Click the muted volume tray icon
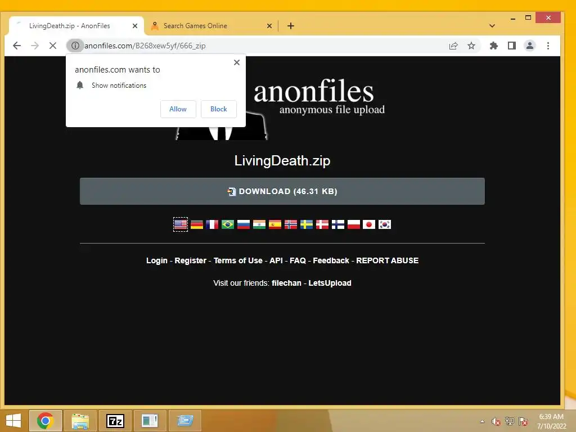The image size is (576, 432). point(496,421)
